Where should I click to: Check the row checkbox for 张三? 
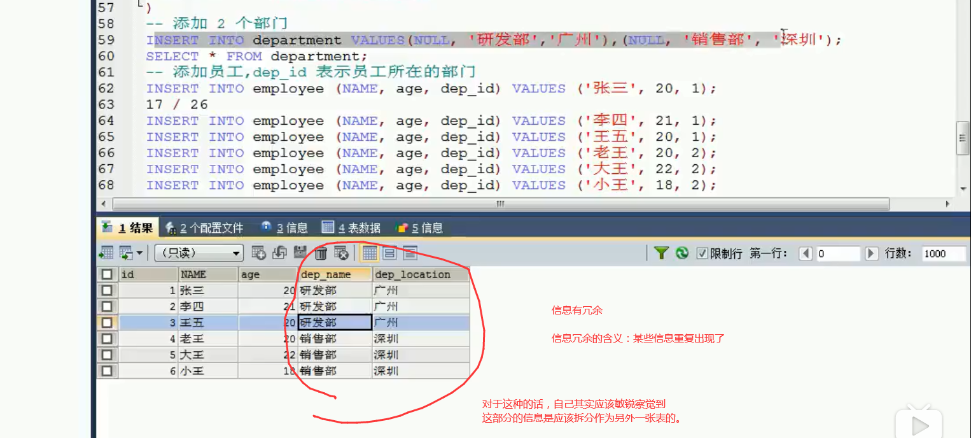(107, 290)
